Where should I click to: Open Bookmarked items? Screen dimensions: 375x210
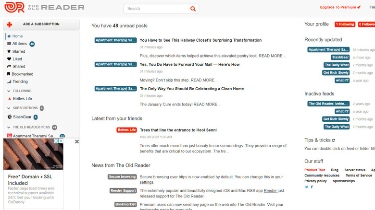23,74
